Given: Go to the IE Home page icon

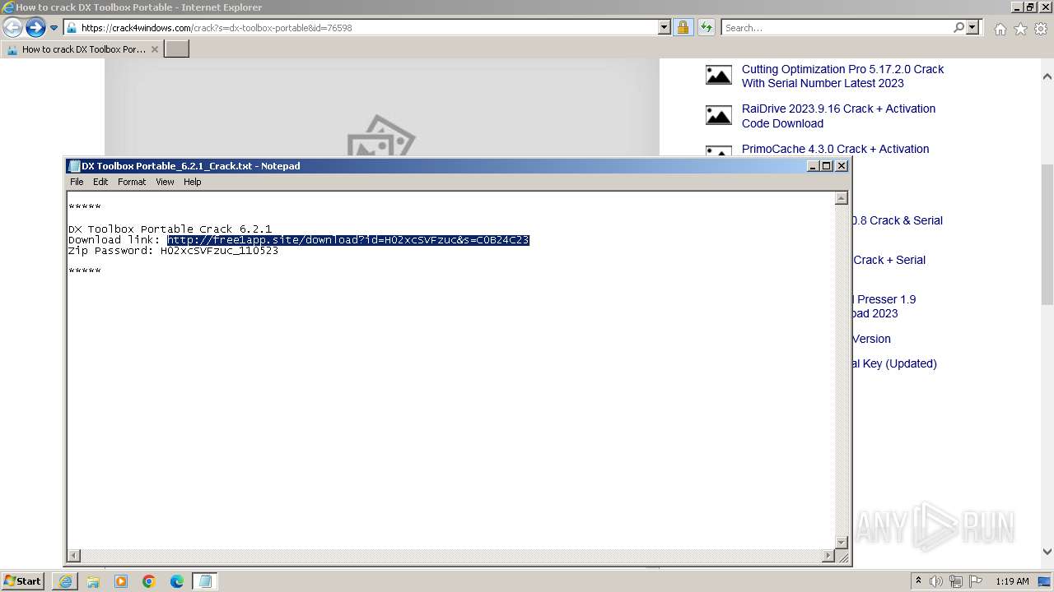Looking at the screenshot, I should [x=1000, y=29].
